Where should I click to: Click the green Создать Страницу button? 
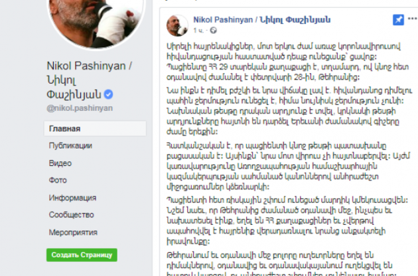pyautogui.click(x=82, y=255)
